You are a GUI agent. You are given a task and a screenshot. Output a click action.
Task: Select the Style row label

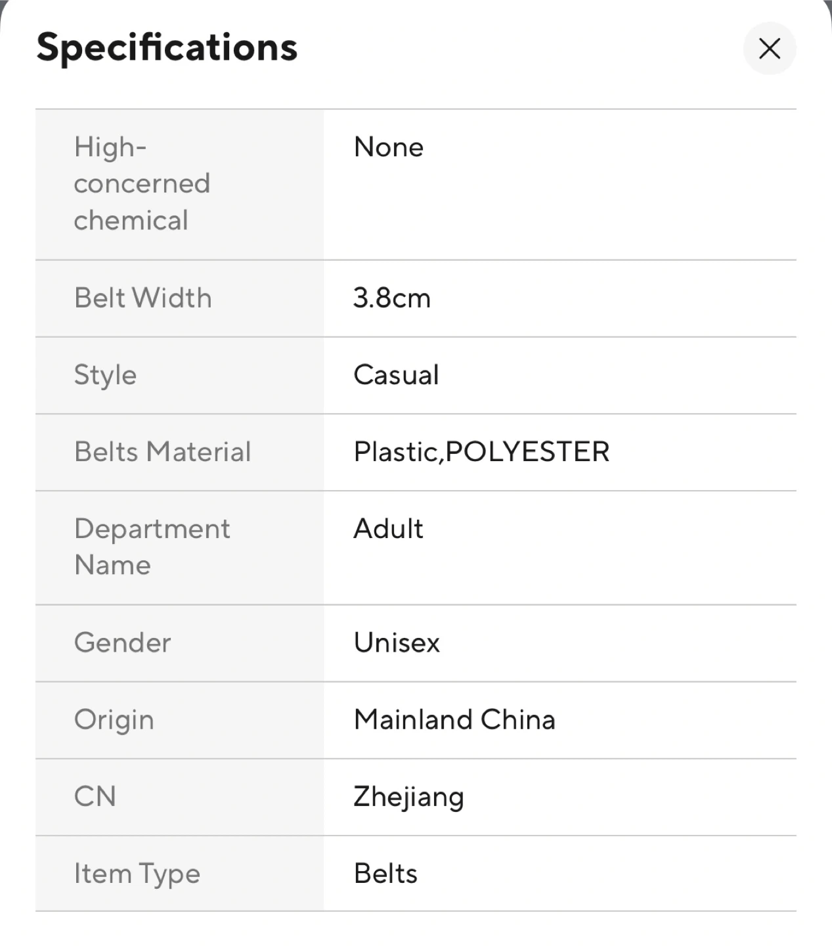[105, 375]
